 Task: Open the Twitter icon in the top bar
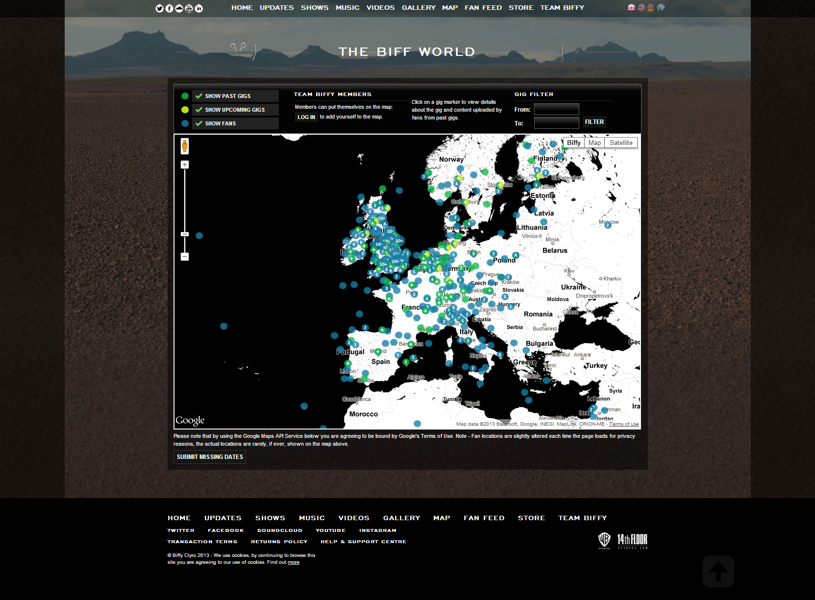pyautogui.click(x=159, y=8)
